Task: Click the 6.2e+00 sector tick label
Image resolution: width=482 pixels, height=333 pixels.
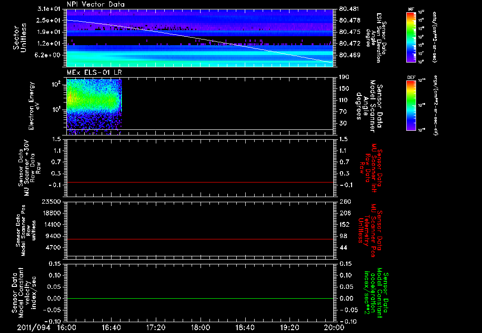Action: click(x=48, y=55)
